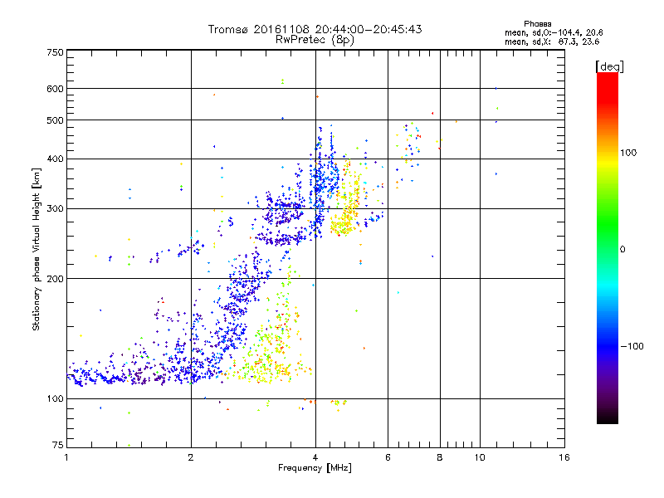Click the plot title 'Tromsø 20161108 20:44:00-20:45:43'
664x498 pixels.
315,29
